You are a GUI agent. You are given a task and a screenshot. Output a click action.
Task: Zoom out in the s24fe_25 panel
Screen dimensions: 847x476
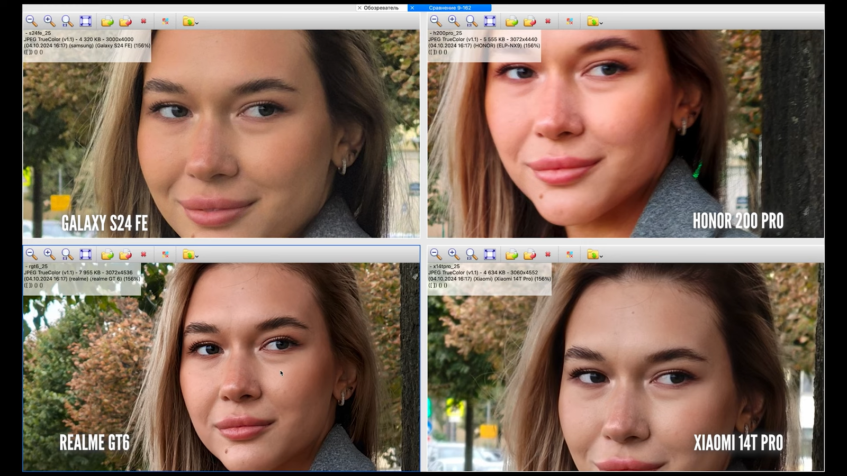32,21
